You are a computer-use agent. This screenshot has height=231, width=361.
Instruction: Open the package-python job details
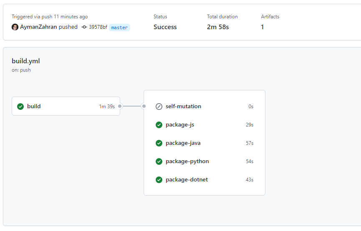187,161
